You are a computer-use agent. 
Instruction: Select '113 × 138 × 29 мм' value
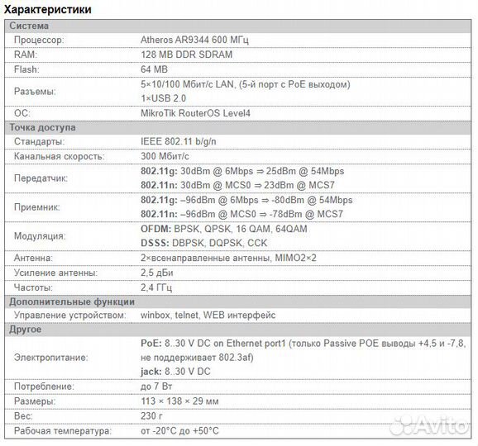179,401
